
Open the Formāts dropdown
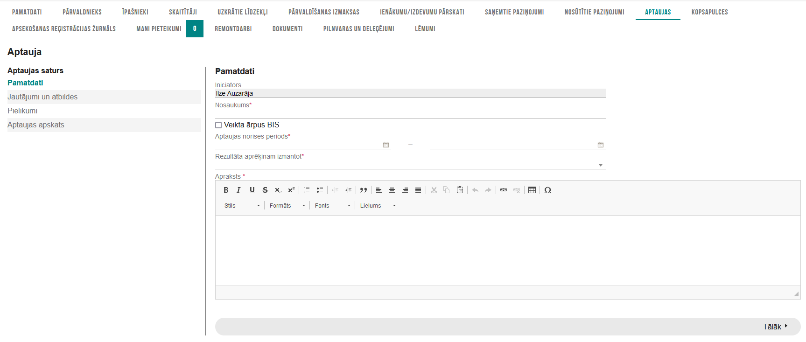coord(287,206)
